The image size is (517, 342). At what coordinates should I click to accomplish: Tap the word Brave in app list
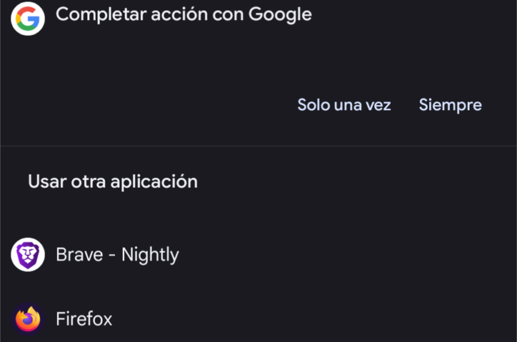[x=79, y=255]
